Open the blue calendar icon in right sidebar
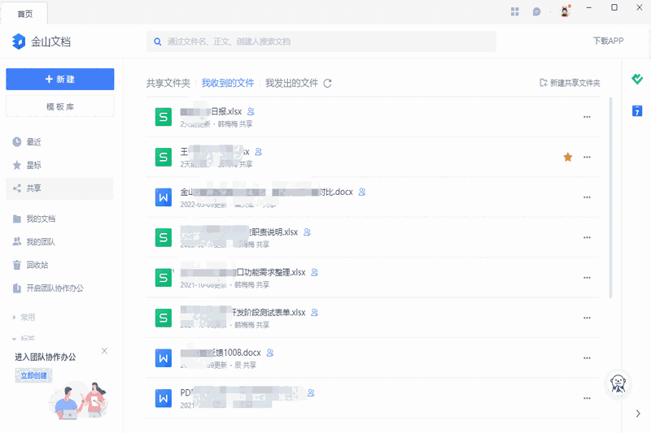 click(637, 111)
